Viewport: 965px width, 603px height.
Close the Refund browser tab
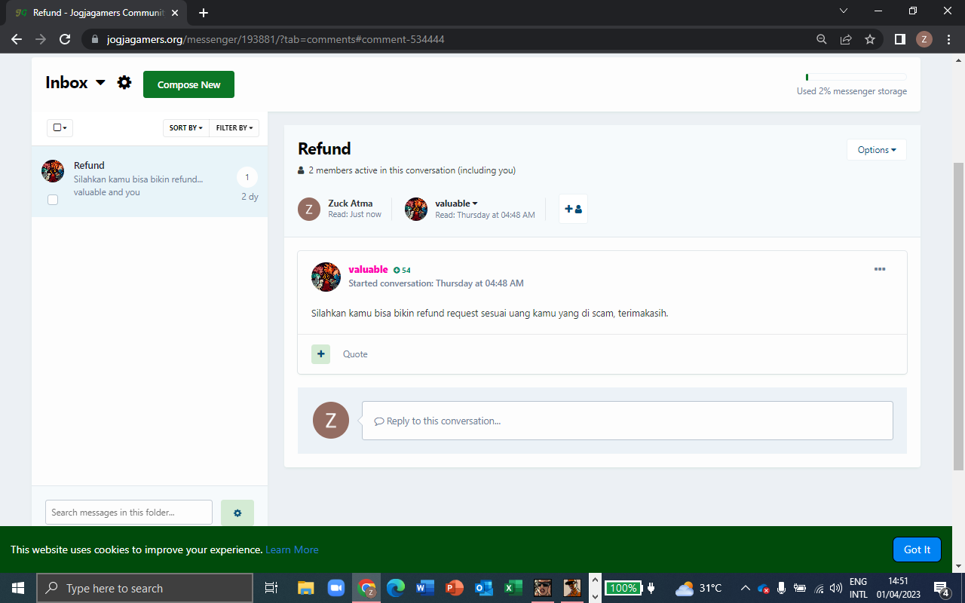(x=175, y=13)
